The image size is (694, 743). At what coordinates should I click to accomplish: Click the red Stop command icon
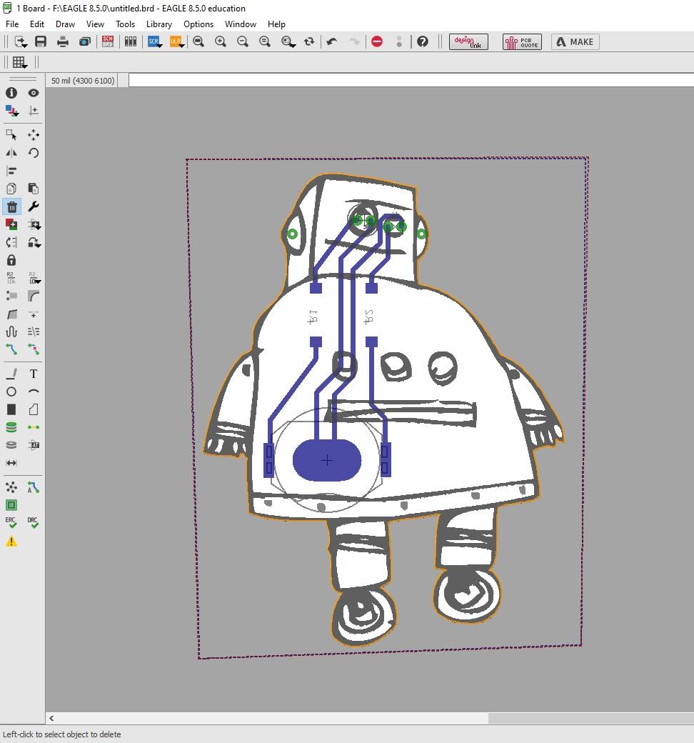377,41
